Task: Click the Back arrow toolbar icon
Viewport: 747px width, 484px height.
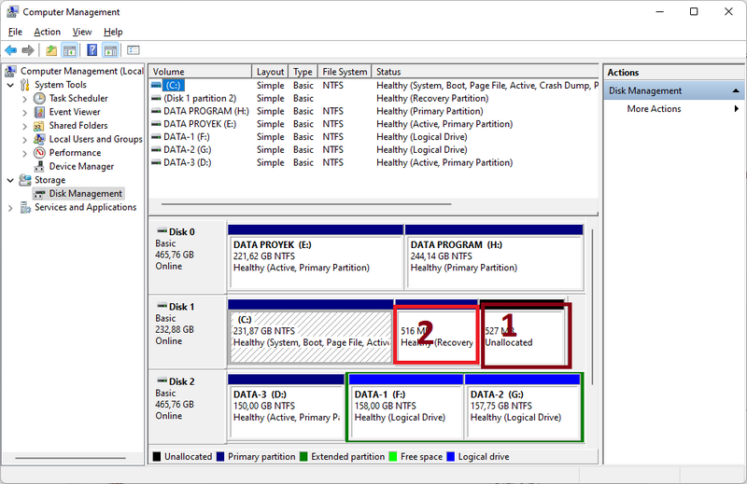Action: (x=11, y=50)
